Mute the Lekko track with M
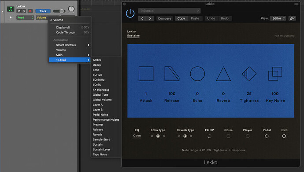 click(x=19, y=11)
